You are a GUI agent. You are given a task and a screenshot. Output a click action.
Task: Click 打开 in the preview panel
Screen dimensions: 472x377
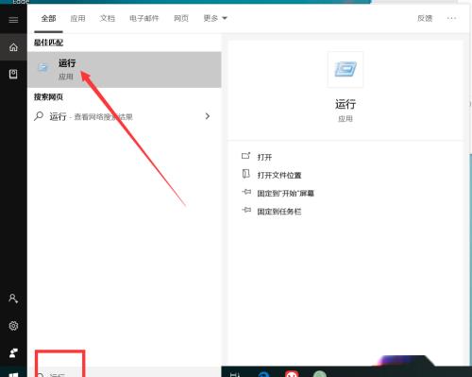point(264,157)
